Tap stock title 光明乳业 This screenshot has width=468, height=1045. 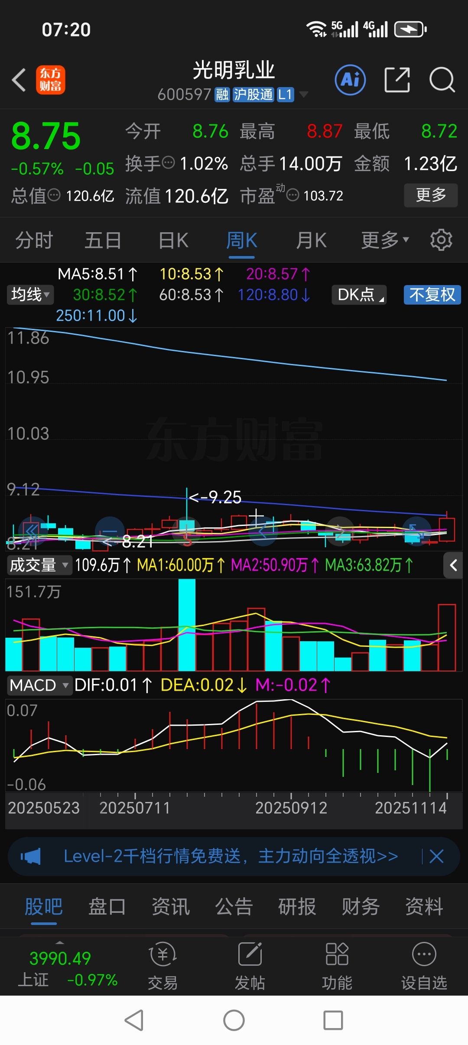click(x=234, y=70)
